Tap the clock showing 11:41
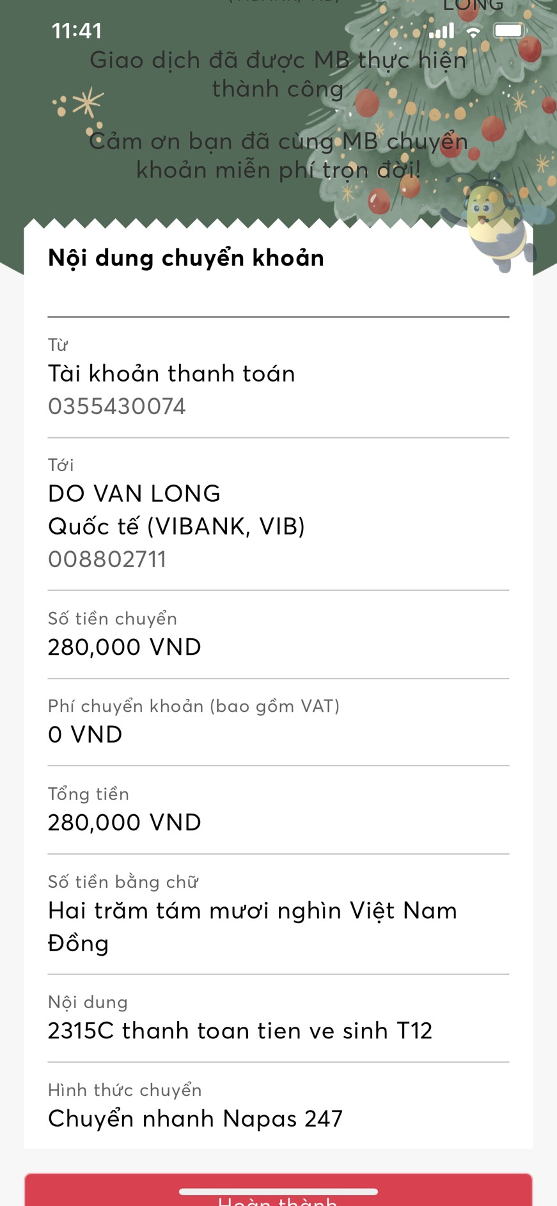This screenshot has height=1206, width=557. tap(77, 31)
